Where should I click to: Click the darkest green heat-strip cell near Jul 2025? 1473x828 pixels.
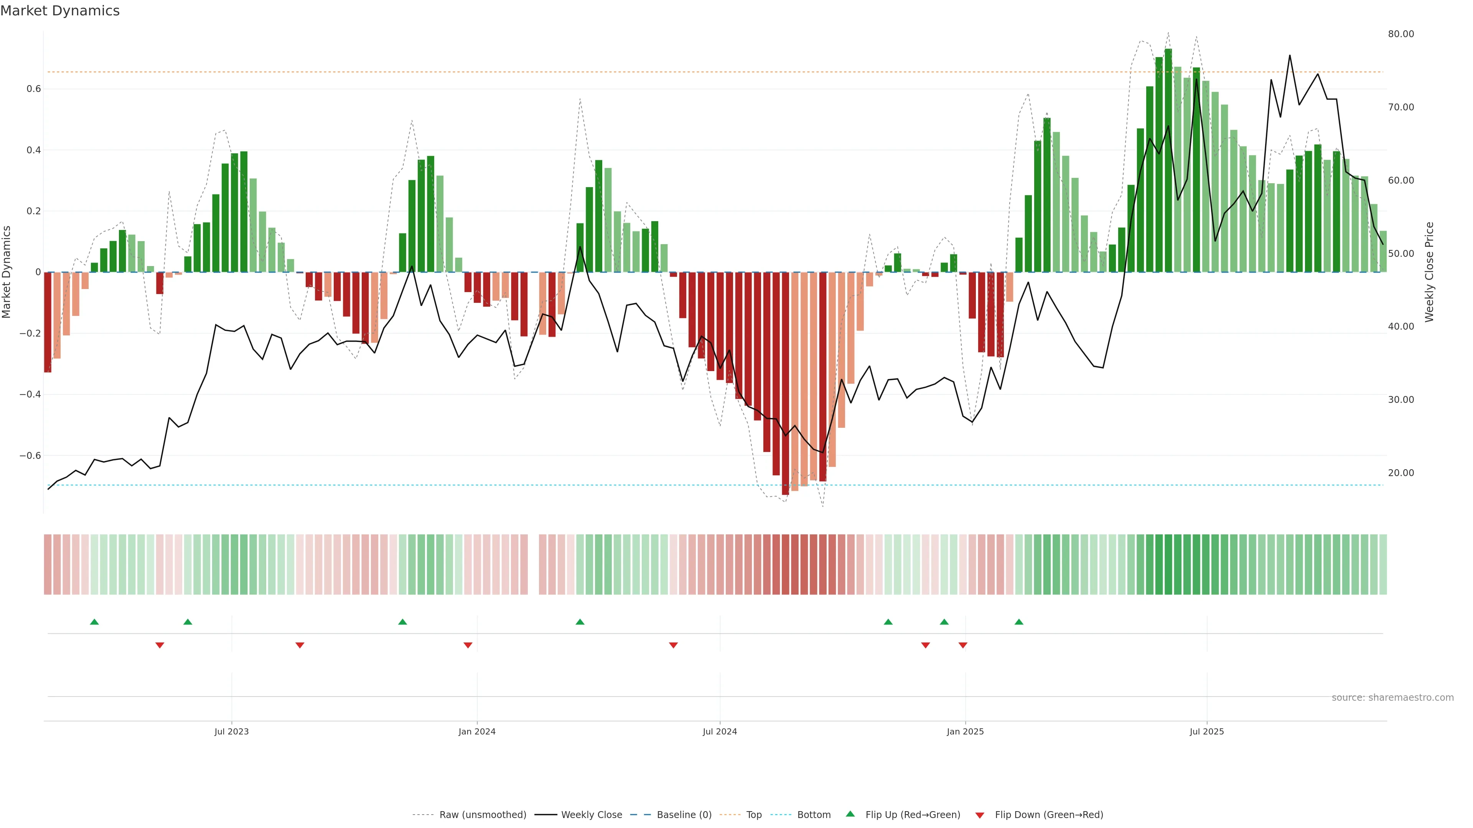[x=1168, y=564]
